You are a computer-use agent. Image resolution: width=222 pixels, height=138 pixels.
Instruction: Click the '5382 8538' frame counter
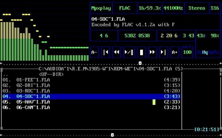point(137,36)
